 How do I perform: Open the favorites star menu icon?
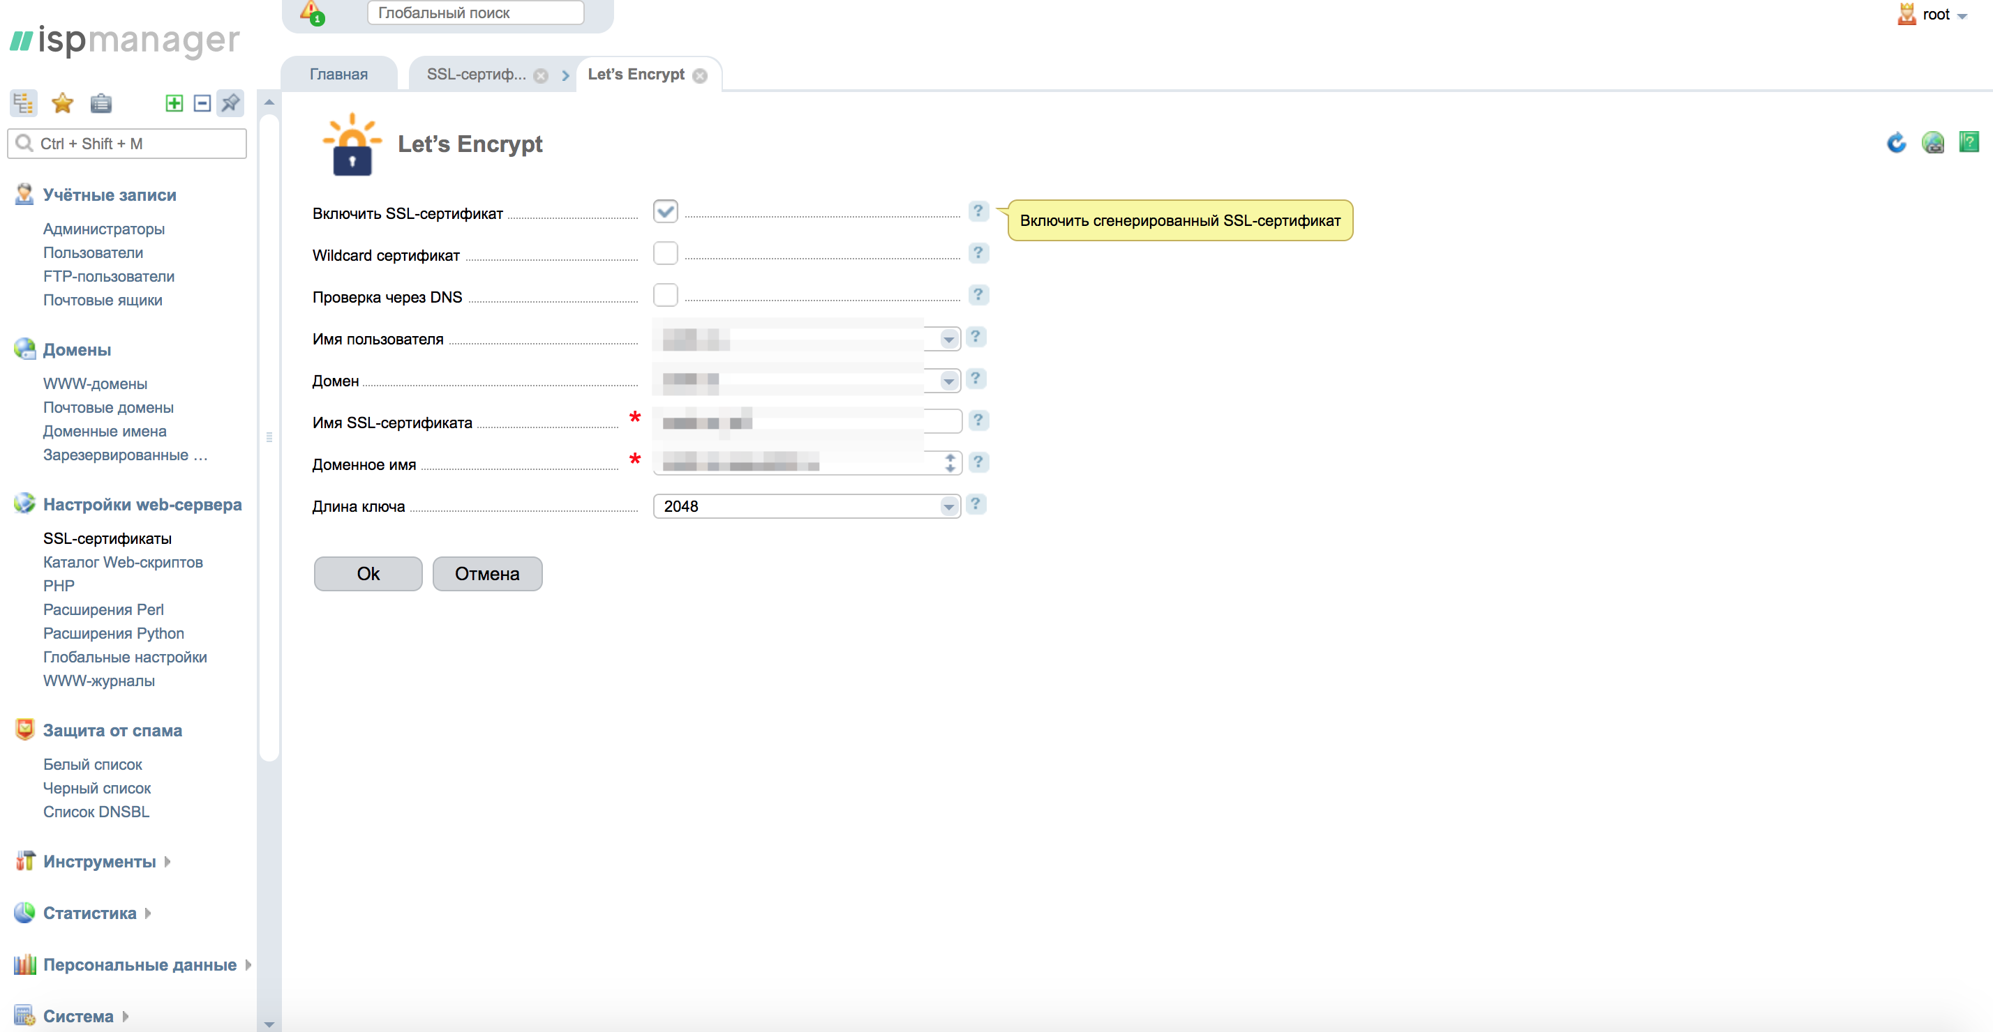tap(62, 103)
